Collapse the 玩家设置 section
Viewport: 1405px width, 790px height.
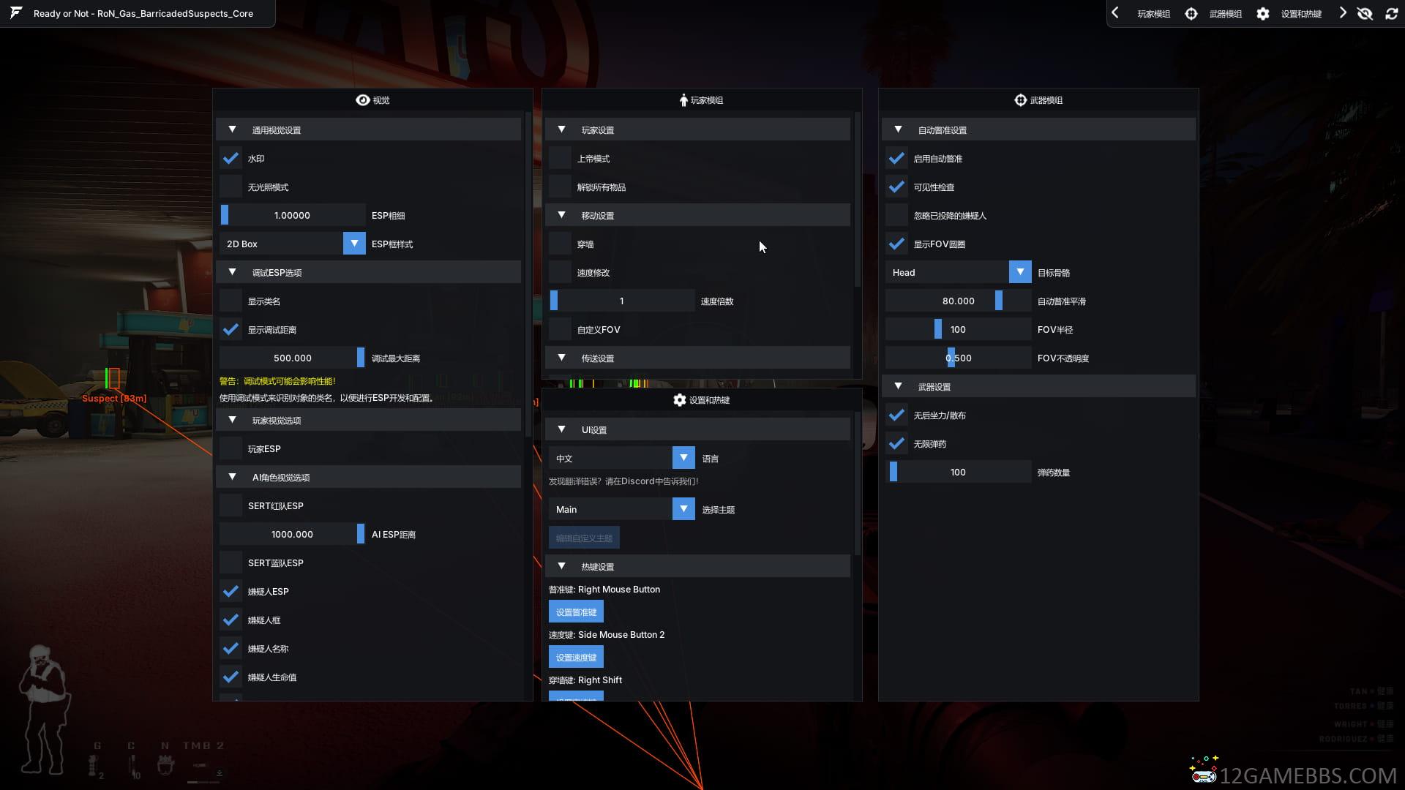[697, 129]
